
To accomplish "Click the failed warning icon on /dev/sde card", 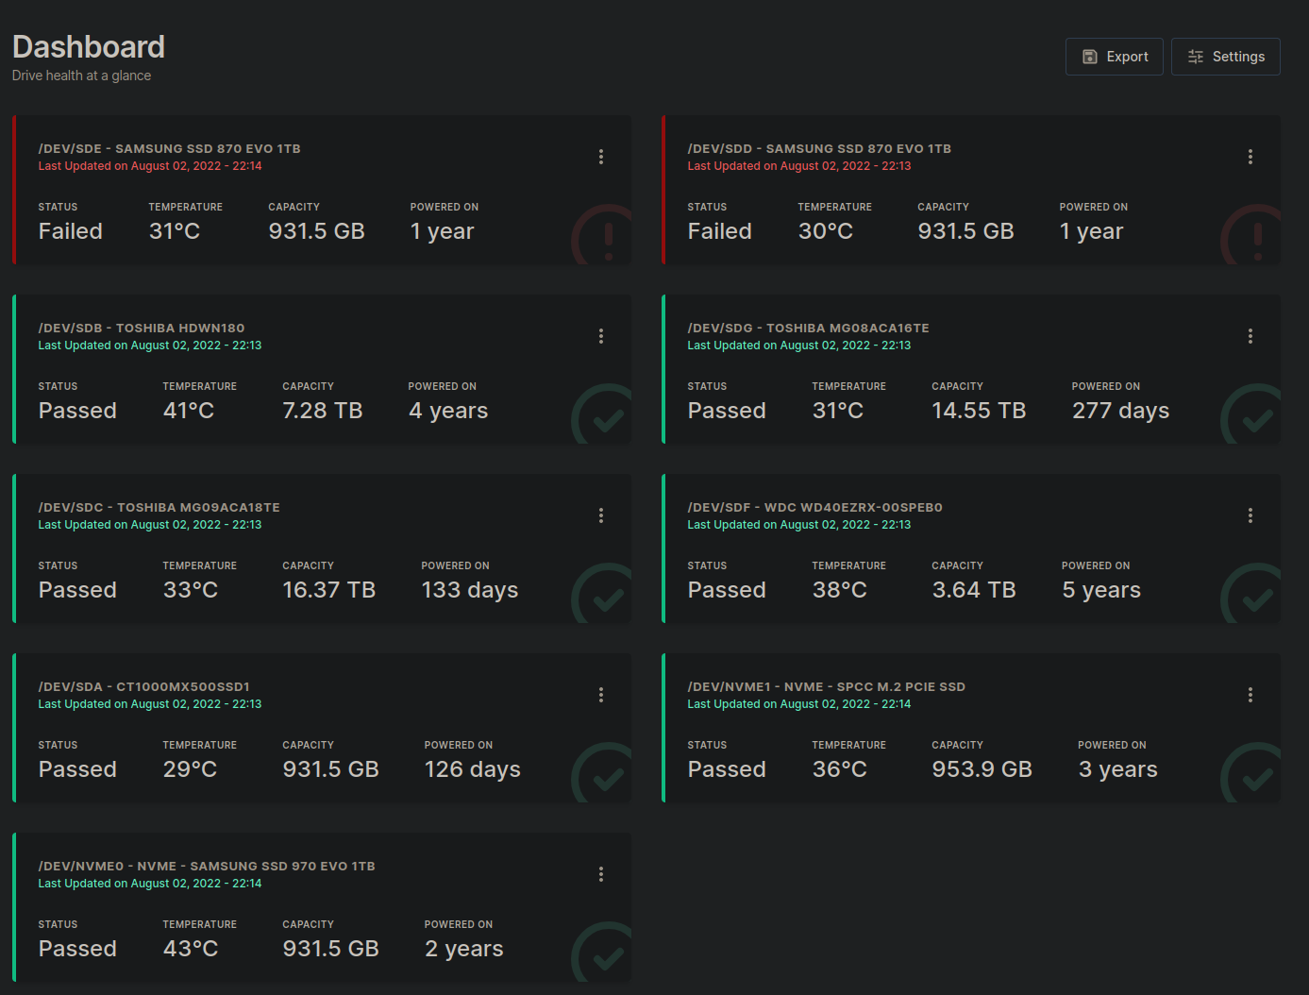I will click(x=602, y=235).
